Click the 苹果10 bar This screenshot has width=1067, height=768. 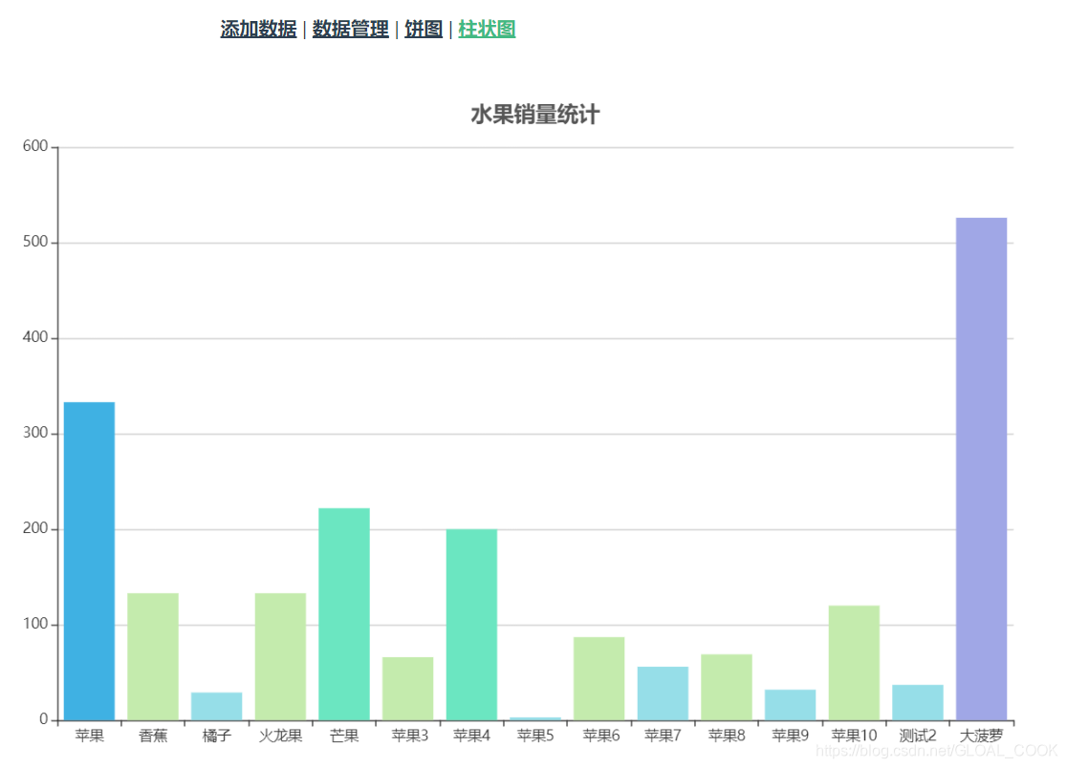[x=854, y=663]
